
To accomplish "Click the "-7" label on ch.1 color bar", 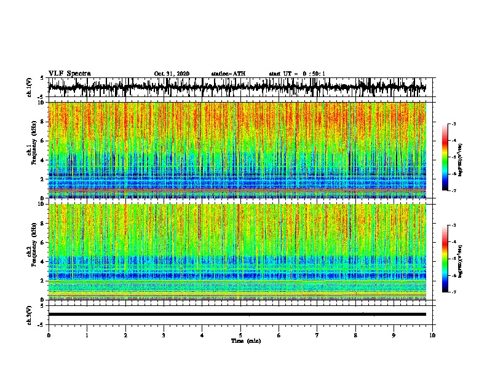I will 454,190.
